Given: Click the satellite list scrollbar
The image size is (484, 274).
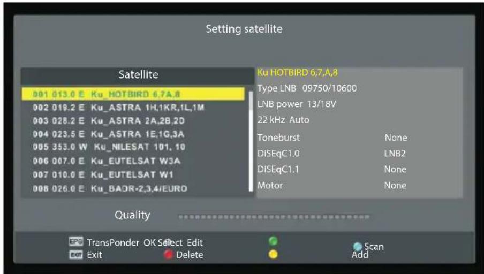Looking at the screenshot, I should point(251,141).
